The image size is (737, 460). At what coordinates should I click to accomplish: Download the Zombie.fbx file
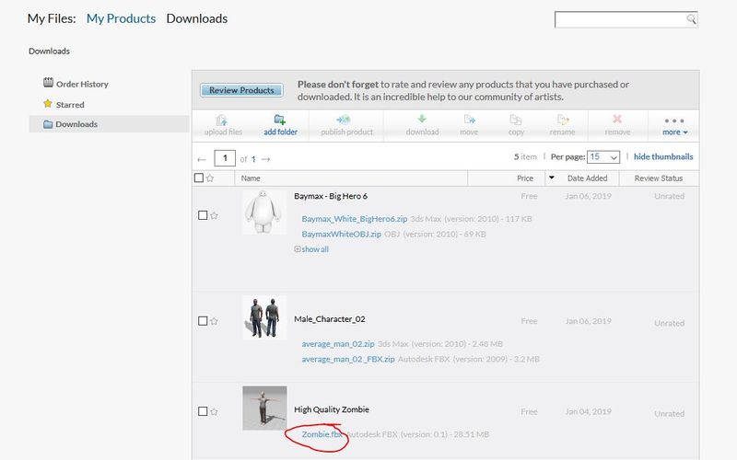(x=322, y=434)
